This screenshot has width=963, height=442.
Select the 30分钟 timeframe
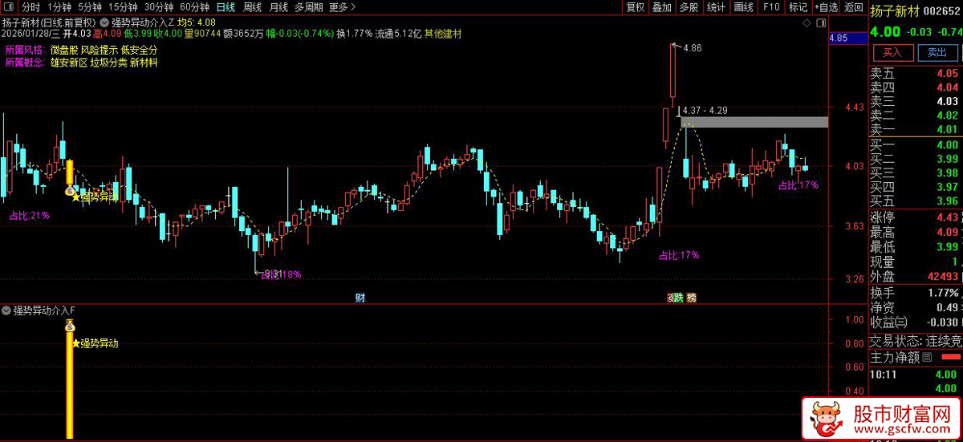click(159, 7)
